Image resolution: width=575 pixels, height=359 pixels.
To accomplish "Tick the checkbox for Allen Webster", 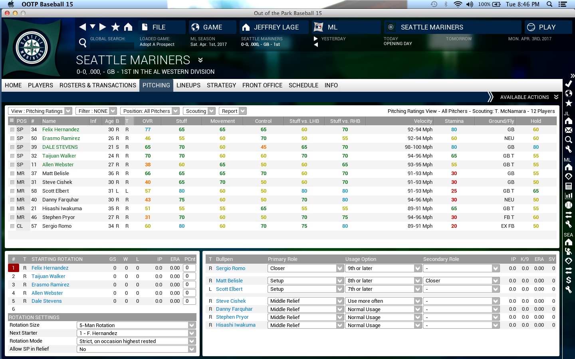I will point(12,165).
